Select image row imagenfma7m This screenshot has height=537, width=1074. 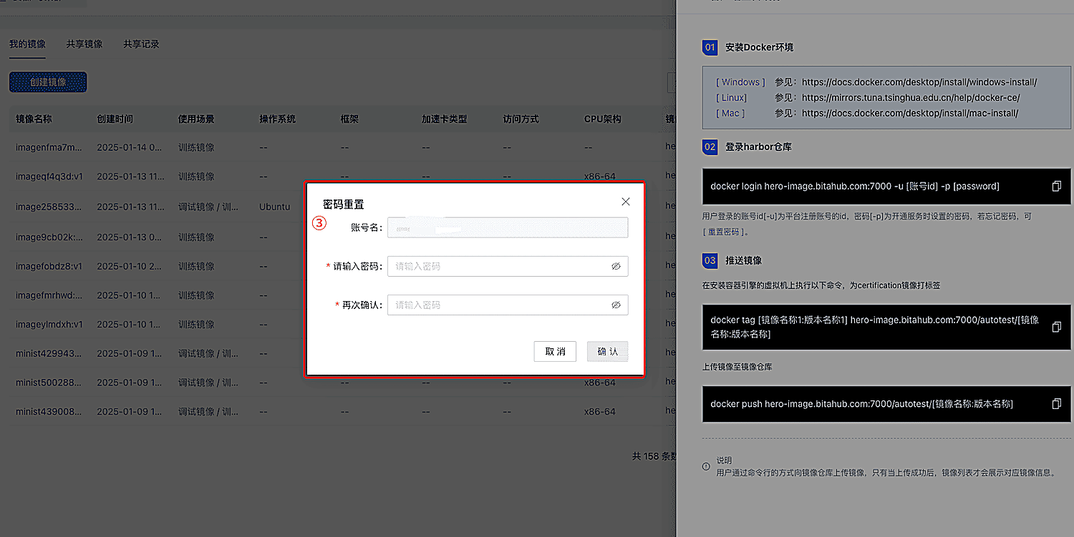coord(338,147)
